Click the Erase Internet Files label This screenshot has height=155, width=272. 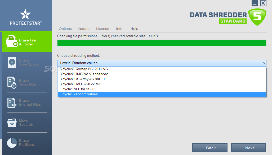[30, 102]
